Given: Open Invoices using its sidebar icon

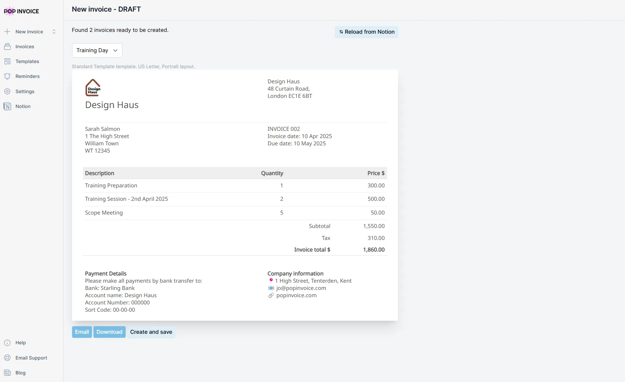Looking at the screenshot, I should (x=8, y=46).
